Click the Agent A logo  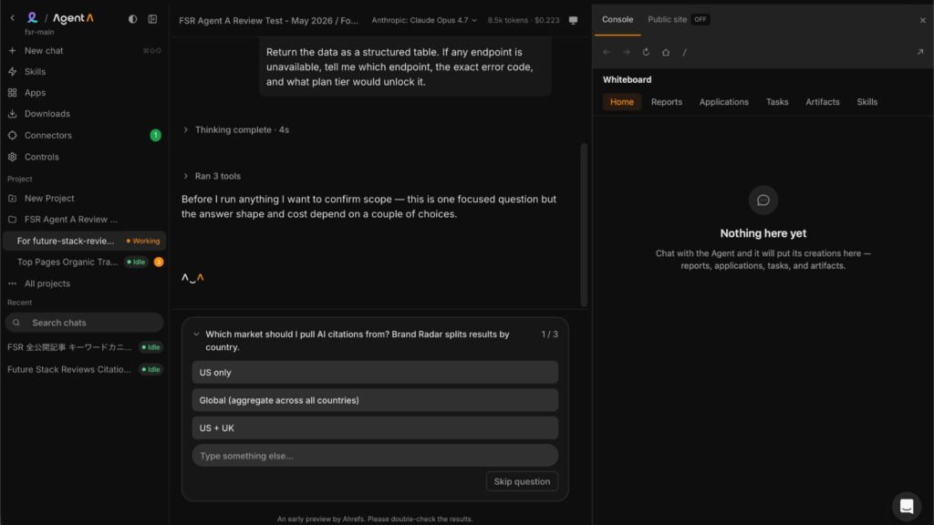[73, 18]
